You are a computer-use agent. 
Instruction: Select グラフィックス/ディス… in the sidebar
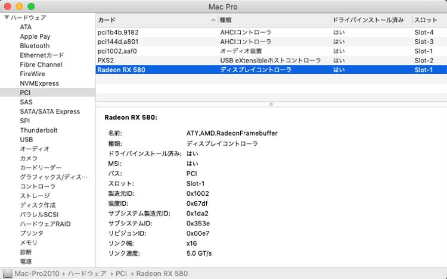(x=54, y=177)
